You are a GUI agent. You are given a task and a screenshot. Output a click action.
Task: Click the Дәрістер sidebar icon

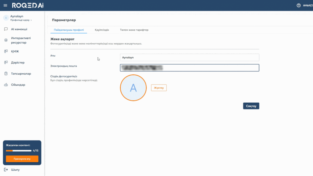(x=6, y=63)
